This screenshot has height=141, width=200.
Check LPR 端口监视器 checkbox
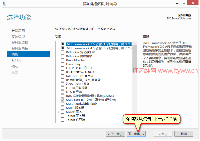click(63, 88)
